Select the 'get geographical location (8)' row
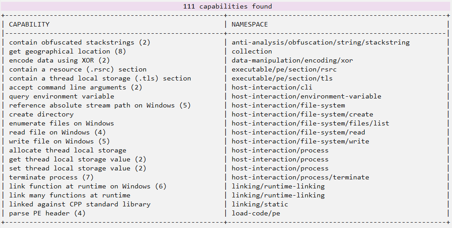The image size is (452, 228). pyautogui.click(x=67, y=51)
